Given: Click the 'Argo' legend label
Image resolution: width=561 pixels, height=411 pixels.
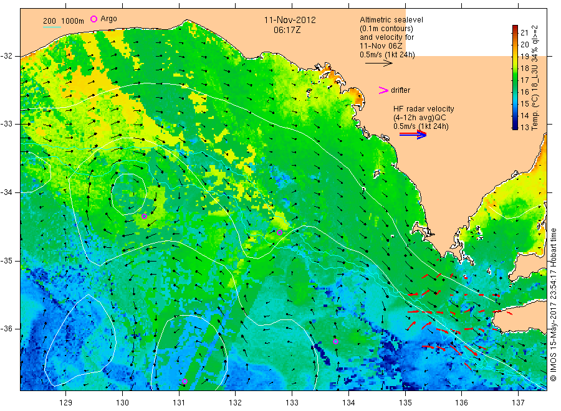Looking at the screenshot, I should pyautogui.click(x=108, y=19).
